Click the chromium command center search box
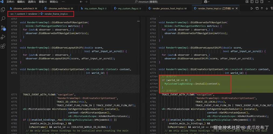273x134 pixels. pyautogui.click(x=146, y=2)
